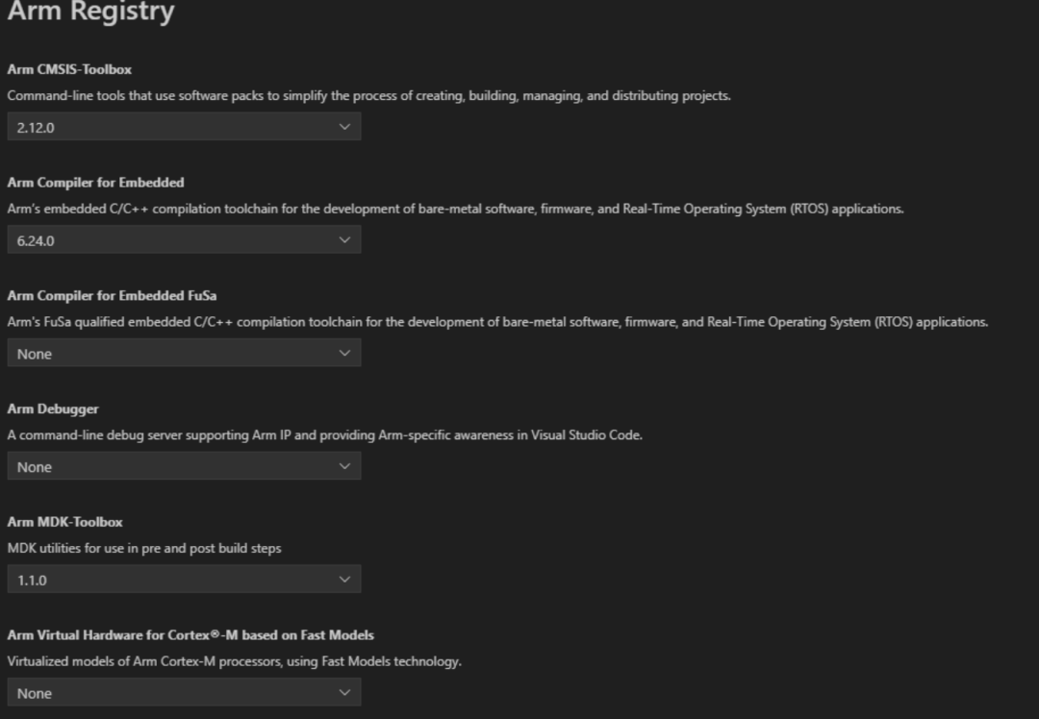Click the Arm Compiler for Embedded heading
Viewport: 1039px width, 719px height.
tap(95, 183)
